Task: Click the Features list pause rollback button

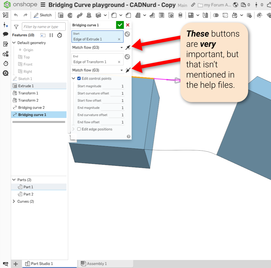Action: click(51, 35)
